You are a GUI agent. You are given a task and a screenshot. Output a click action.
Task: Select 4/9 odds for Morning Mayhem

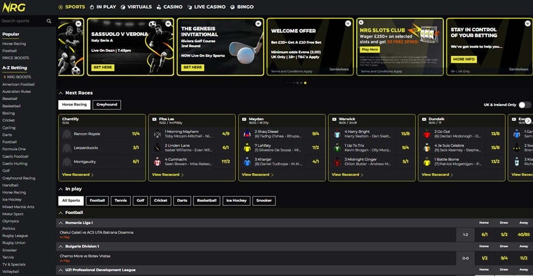[226, 134]
